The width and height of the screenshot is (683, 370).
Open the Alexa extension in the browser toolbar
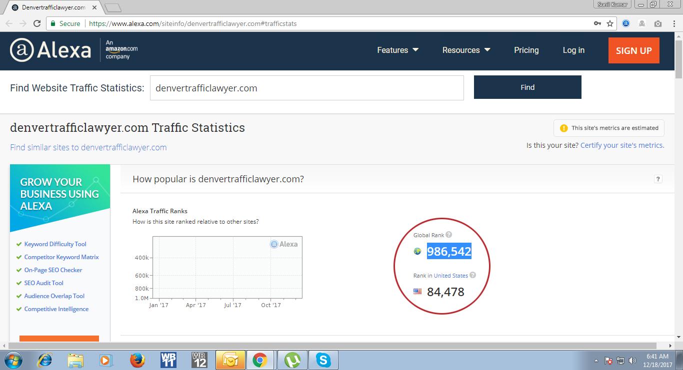coord(625,23)
